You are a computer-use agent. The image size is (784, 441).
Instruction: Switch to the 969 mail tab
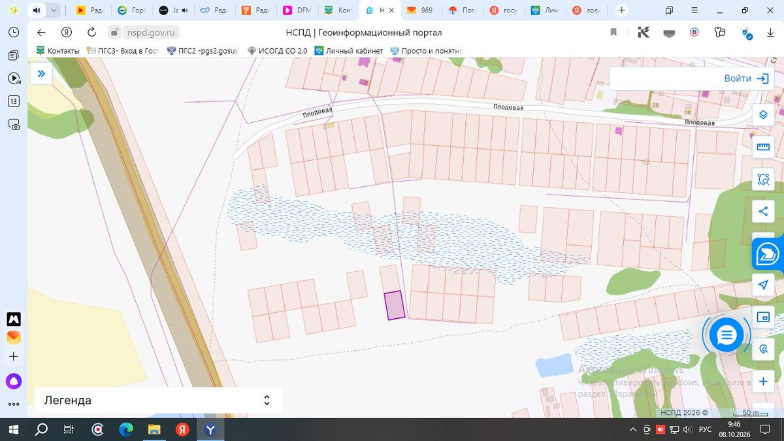click(x=421, y=10)
